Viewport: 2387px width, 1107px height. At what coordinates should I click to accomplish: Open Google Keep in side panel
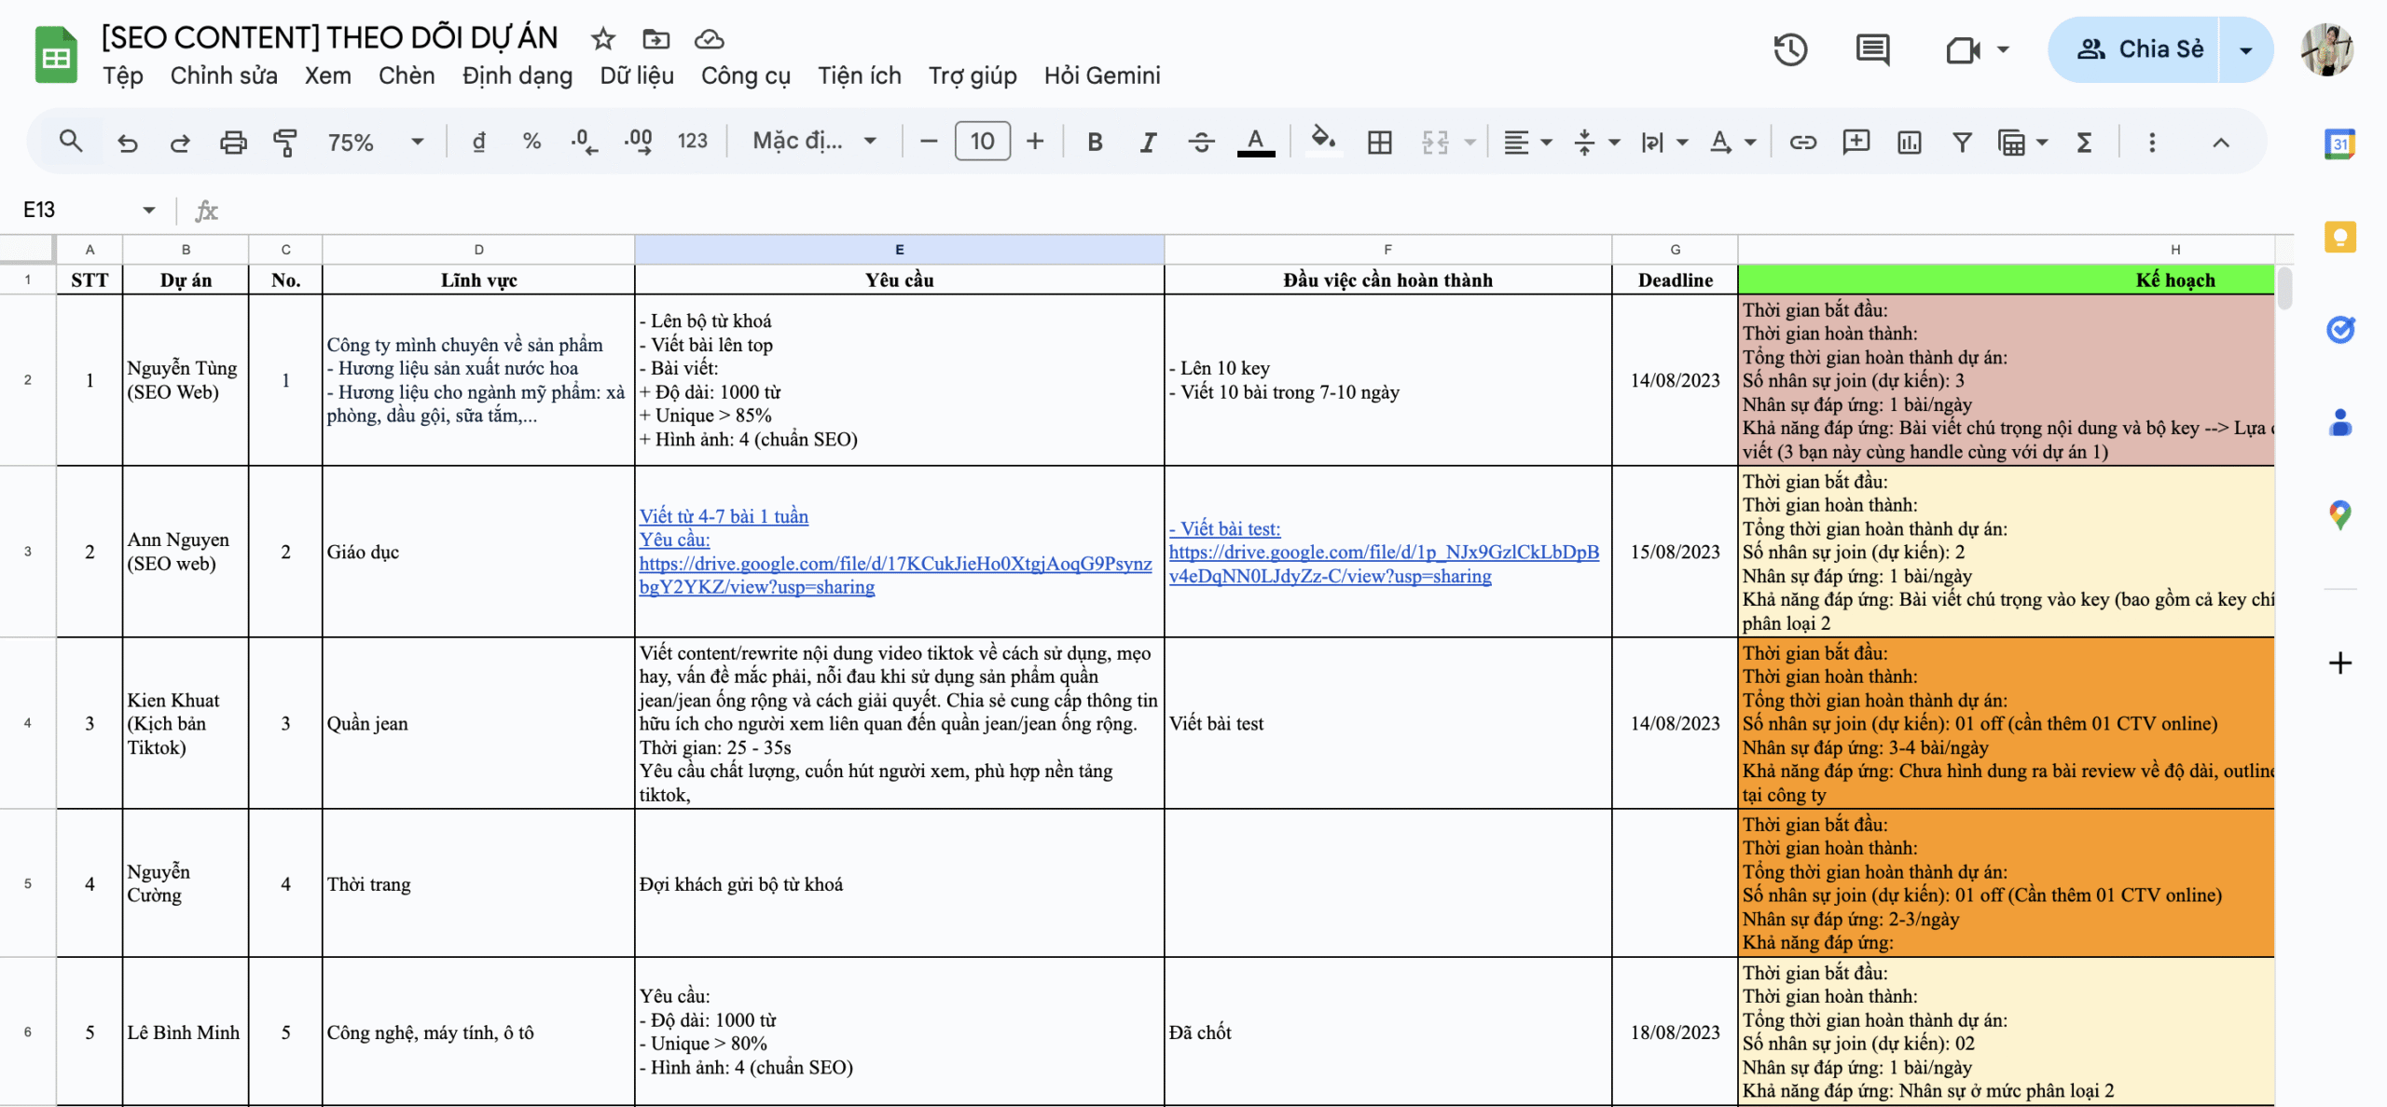pyautogui.click(x=2339, y=238)
